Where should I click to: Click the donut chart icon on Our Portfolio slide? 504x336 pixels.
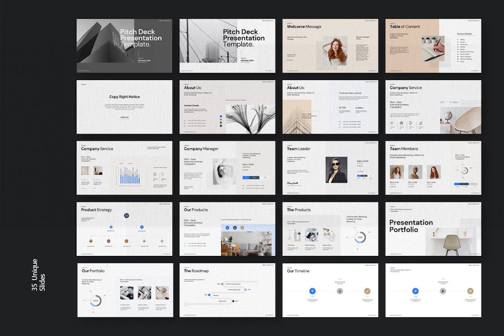click(x=96, y=301)
